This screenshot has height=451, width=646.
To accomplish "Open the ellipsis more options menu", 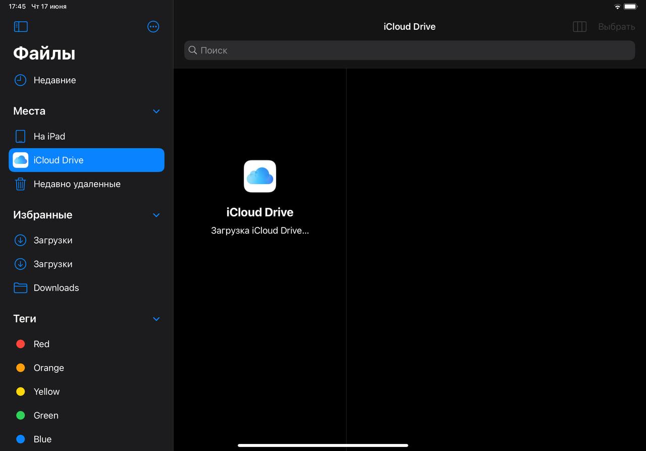I will [x=153, y=27].
